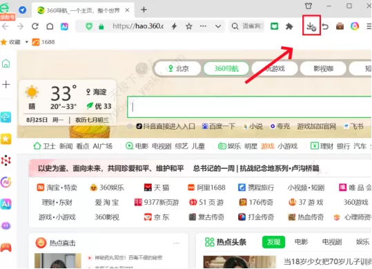Open the 夸克 link
This screenshot has height=269, width=372.
(x=280, y=126)
